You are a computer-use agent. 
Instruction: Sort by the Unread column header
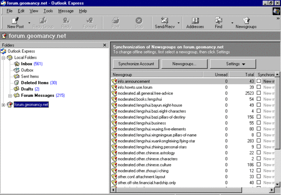pyautogui.click(x=216, y=74)
